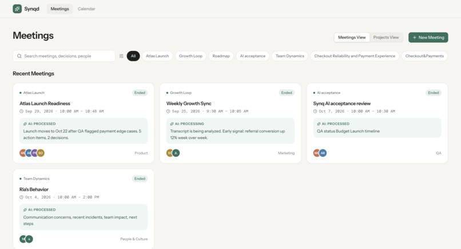The width and height of the screenshot is (461, 249).
Task: Click the AR avatar on Synq AI acceptance review
Action: (x=323, y=153)
